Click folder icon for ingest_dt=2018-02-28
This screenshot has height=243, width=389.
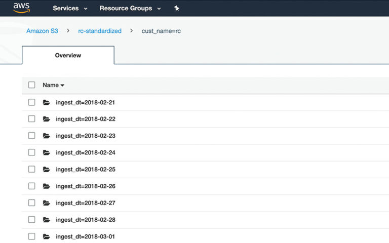pyautogui.click(x=47, y=220)
